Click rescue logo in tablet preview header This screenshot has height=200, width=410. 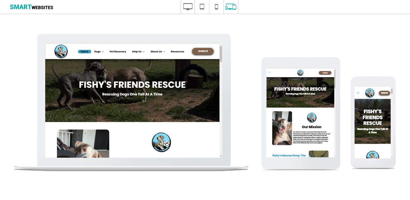click(x=300, y=73)
